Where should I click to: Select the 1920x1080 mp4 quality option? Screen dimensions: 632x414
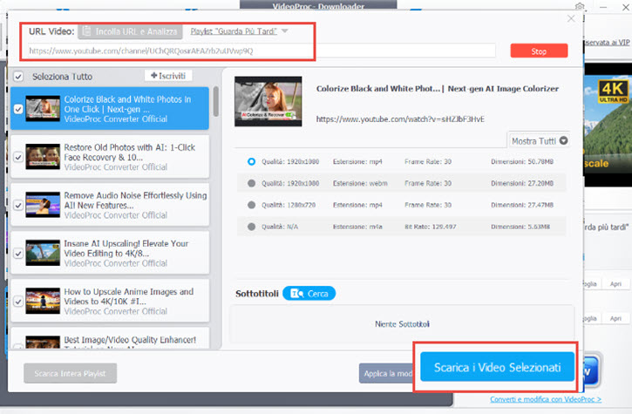pyautogui.click(x=251, y=161)
